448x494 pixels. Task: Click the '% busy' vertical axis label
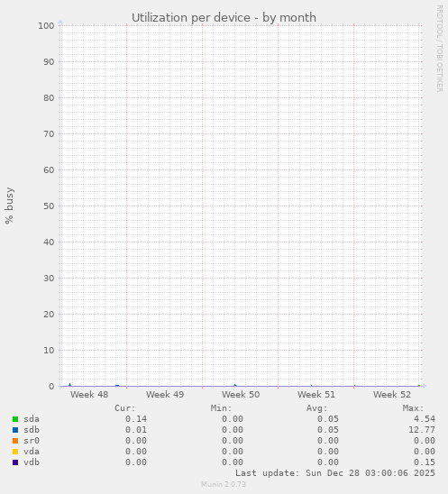pos(9,206)
